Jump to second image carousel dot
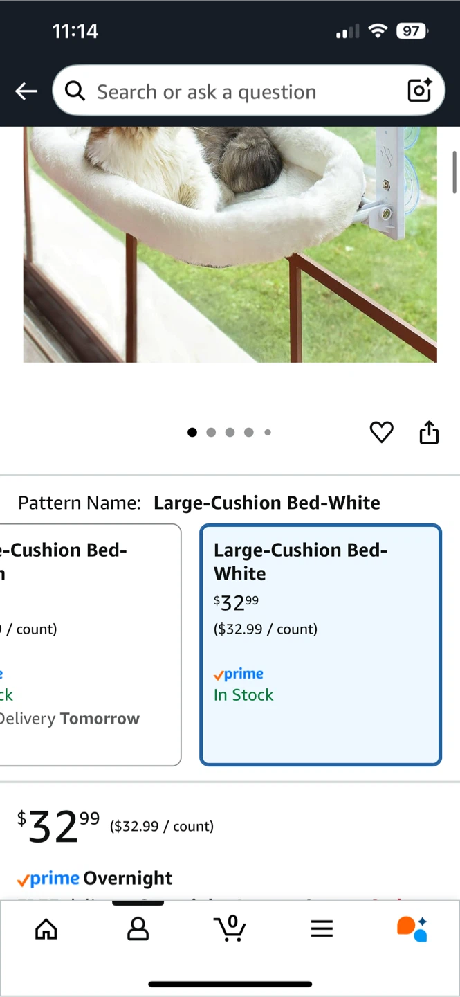460x997 pixels. pyautogui.click(x=211, y=433)
